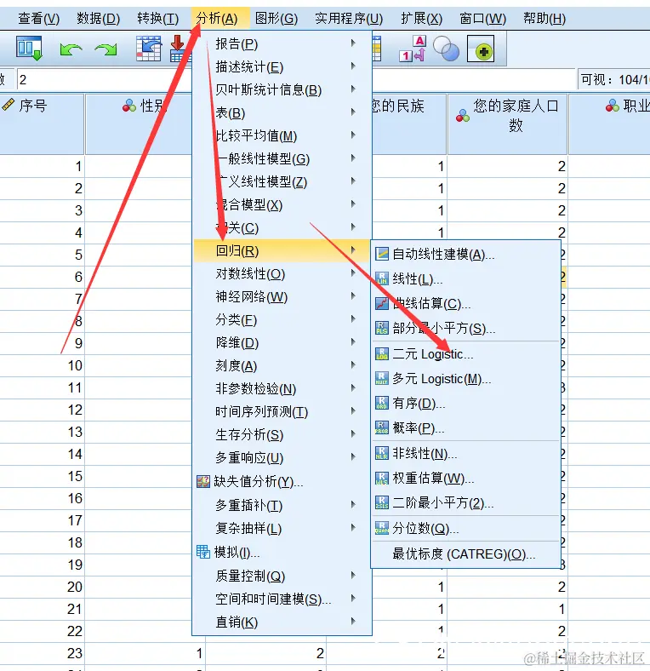Click the overlapping circles toolbar icon

coord(446,49)
